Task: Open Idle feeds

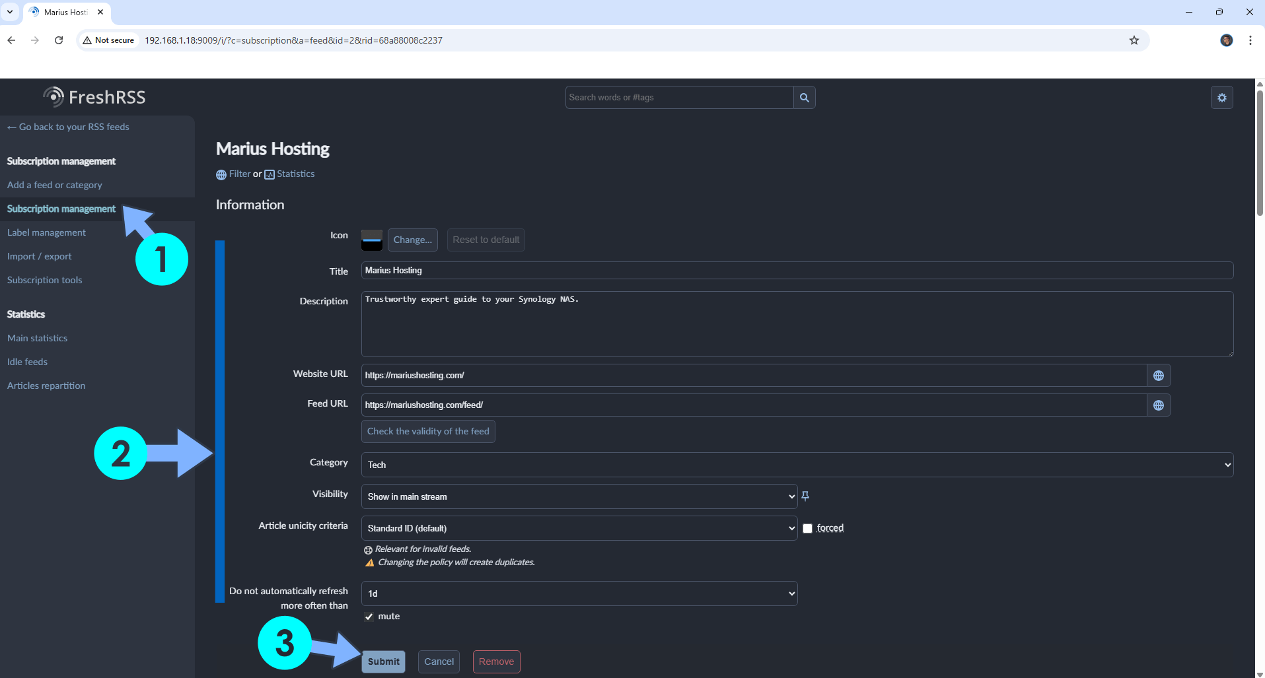Action: click(28, 362)
